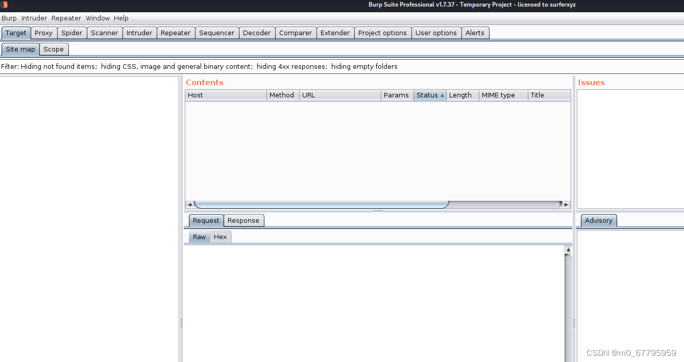Click the contents scrollbar right arrow

coord(566,204)
